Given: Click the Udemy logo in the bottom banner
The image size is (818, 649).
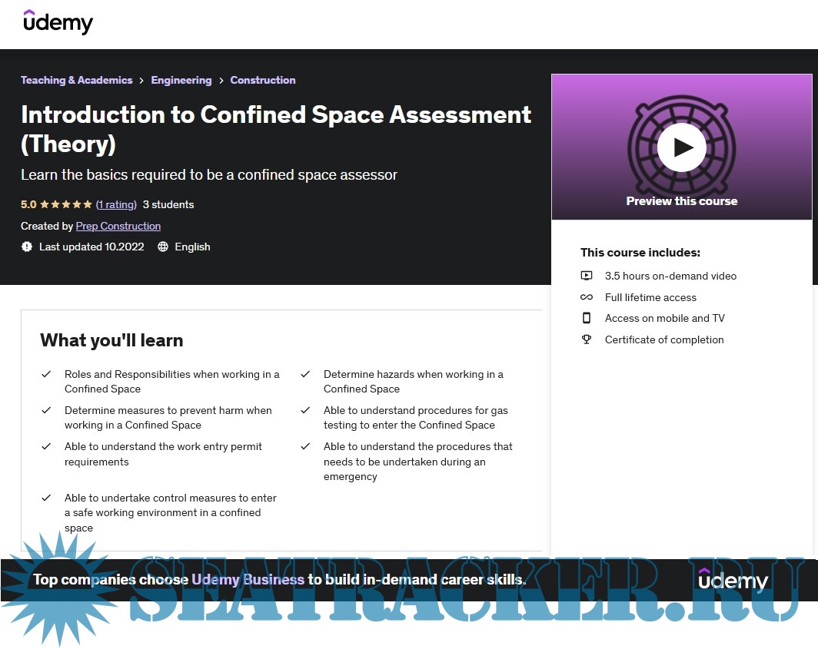Looking at the screenshot, I should [733, 580].
